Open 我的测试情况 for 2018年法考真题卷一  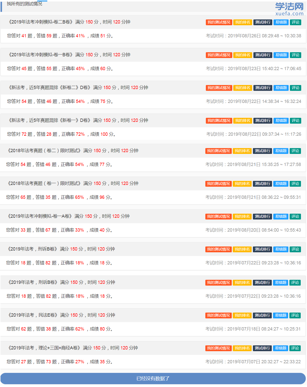218,184
